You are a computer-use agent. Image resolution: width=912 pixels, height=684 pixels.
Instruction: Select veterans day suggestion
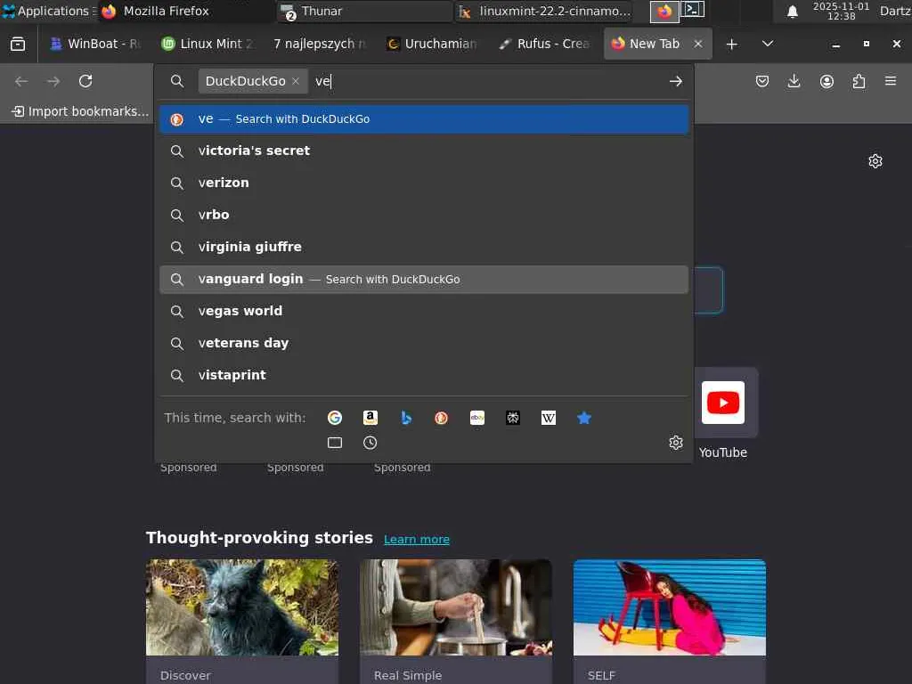424,343
